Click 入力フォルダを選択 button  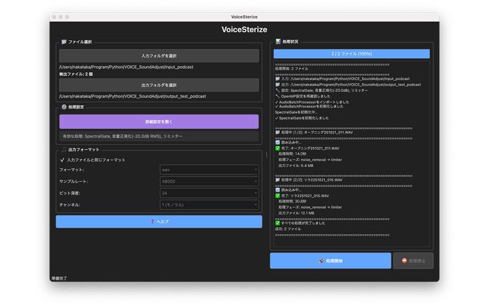click(159, 56)
